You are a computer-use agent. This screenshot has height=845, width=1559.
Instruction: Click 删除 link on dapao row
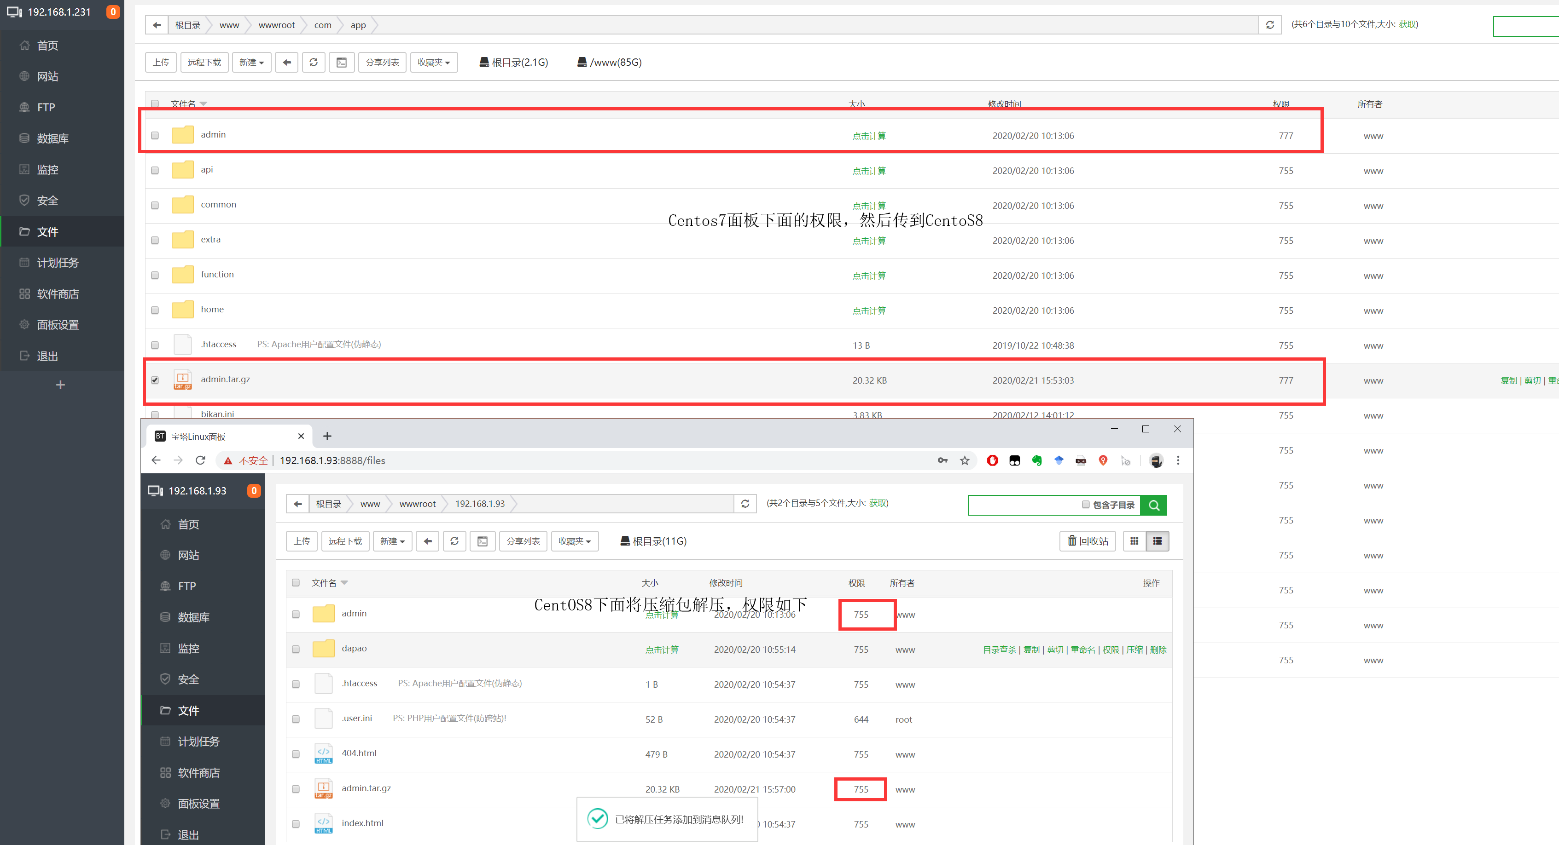point(1158,650)
